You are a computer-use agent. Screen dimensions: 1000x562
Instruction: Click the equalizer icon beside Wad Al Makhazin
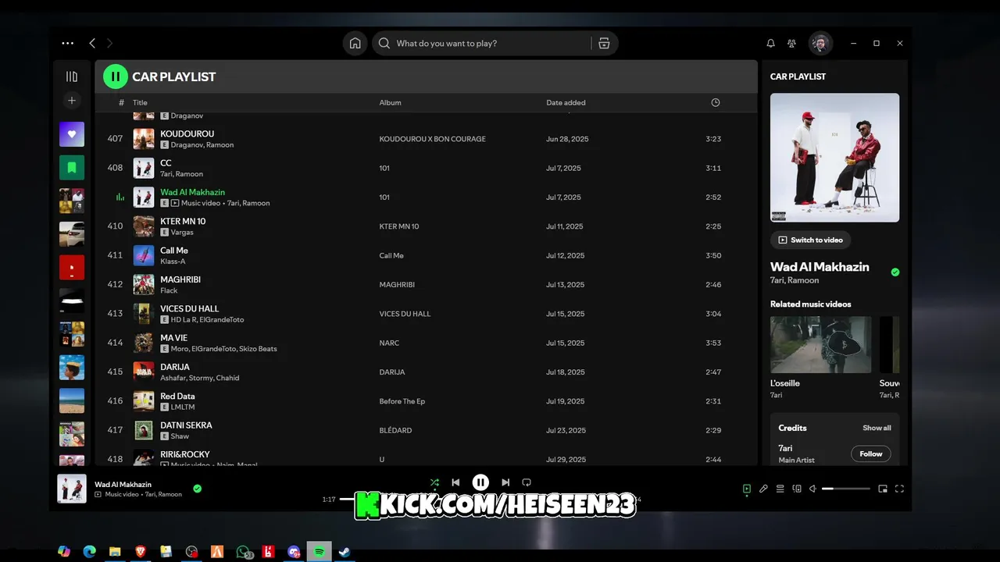click(120, 197)
